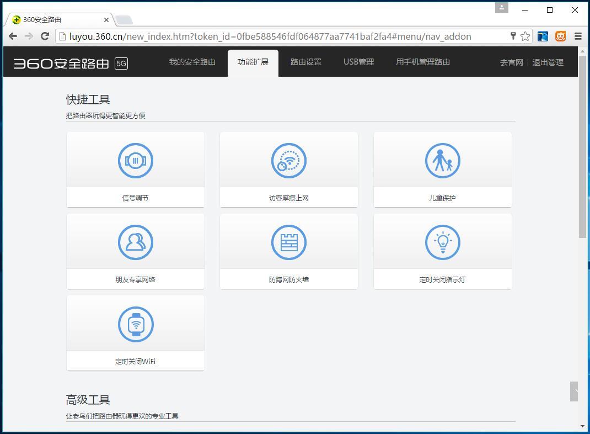Open Chrome's menu with the hamburger icon
Image resolution: width=590 pixels, height=434 pixels.
click(578, 36)
